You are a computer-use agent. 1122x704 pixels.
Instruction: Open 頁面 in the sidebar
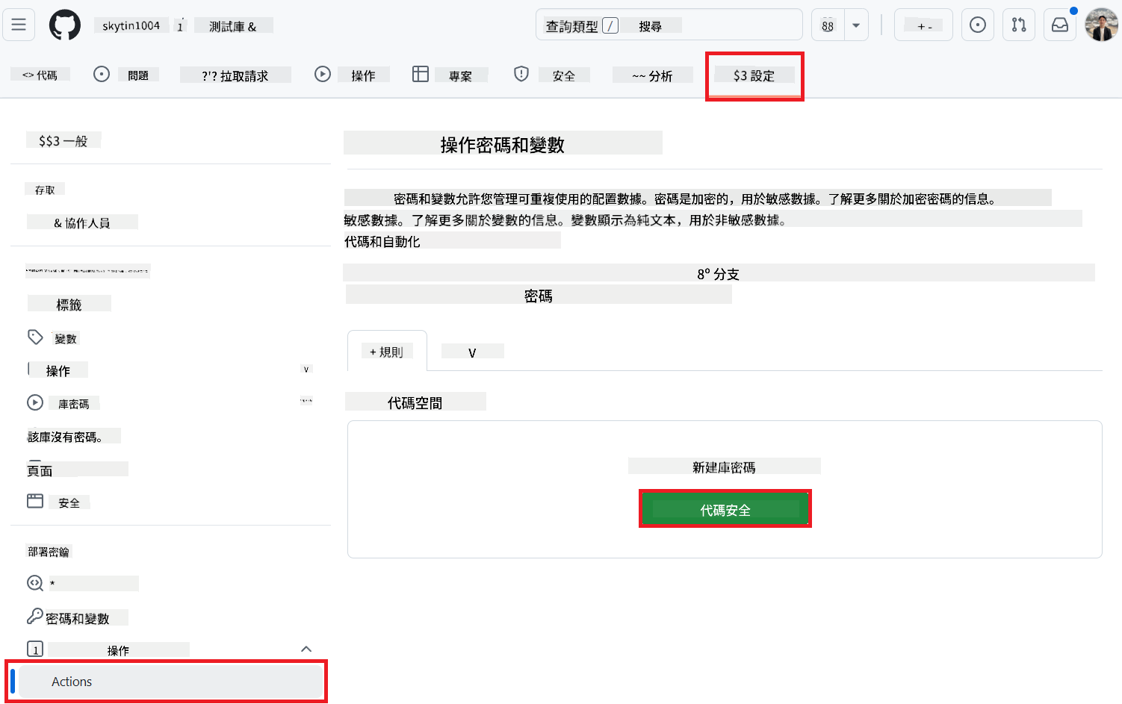click(x=40, y=470)
